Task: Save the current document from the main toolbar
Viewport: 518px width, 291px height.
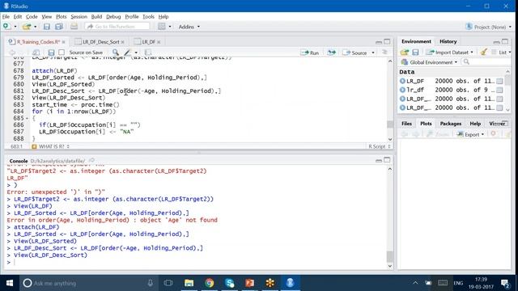Action: pyautogui.click(x=47, y=27)
